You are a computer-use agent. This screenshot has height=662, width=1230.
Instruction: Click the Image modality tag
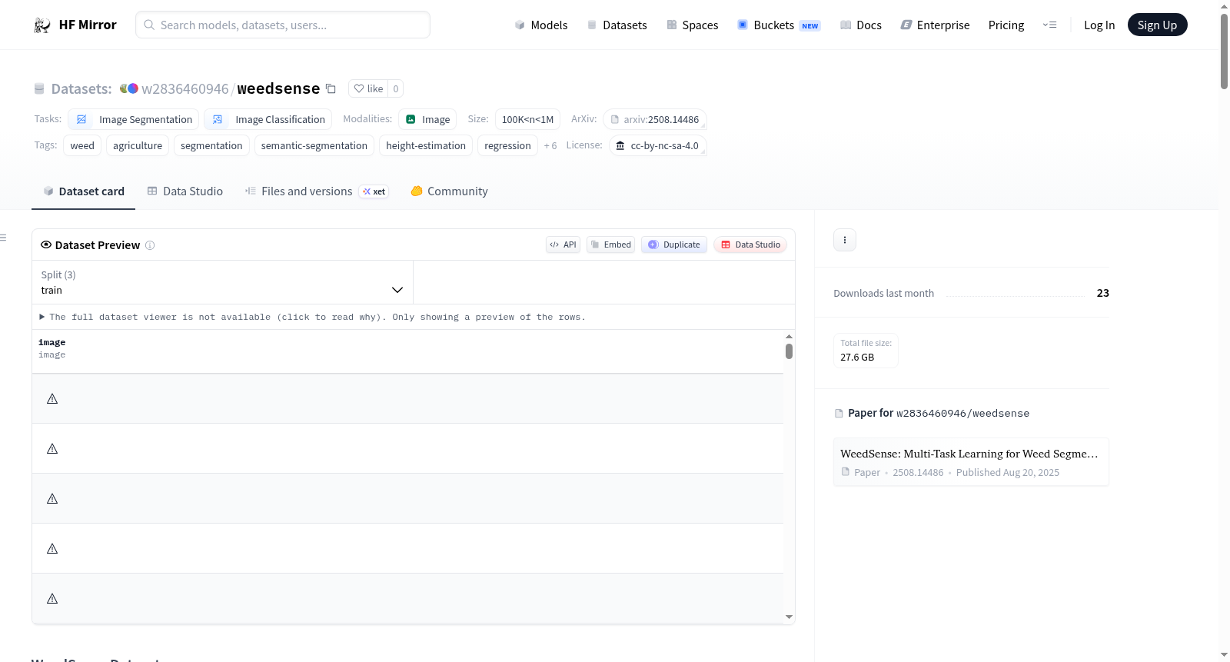point(427,119)
